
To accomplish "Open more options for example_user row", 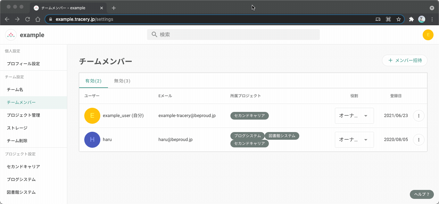I will pyautogui.click(x=418, y=116).
